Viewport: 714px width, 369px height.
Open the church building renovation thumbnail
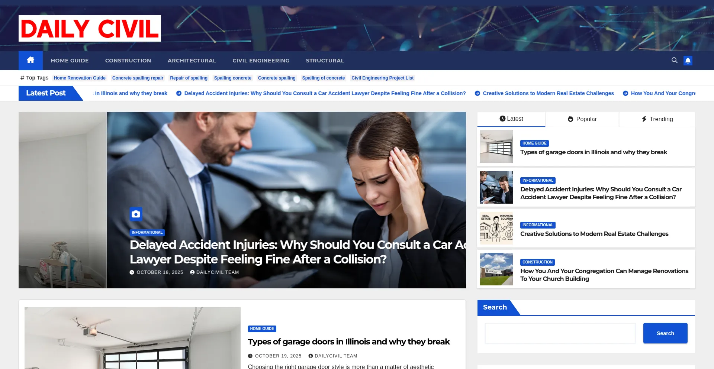point(496,269)
